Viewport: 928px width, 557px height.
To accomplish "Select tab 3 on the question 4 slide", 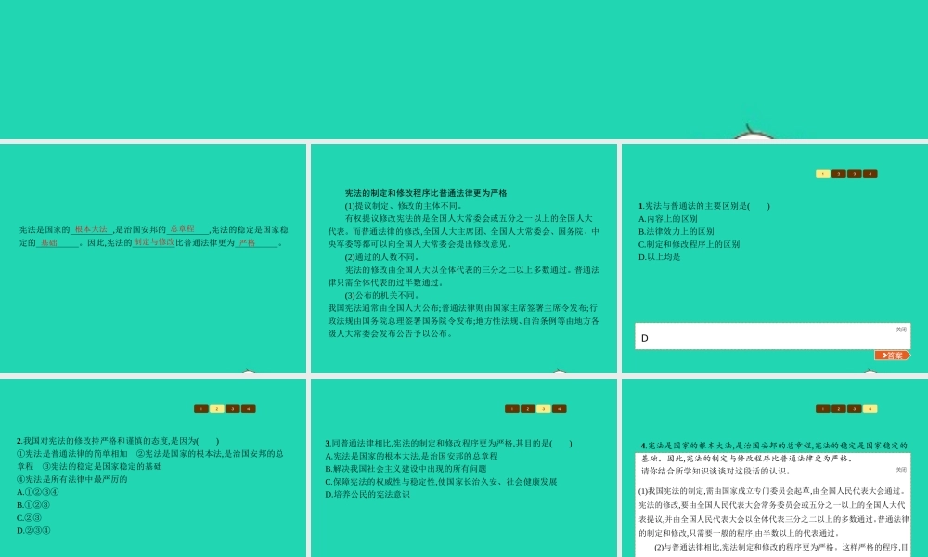I will tap(854, 409).
